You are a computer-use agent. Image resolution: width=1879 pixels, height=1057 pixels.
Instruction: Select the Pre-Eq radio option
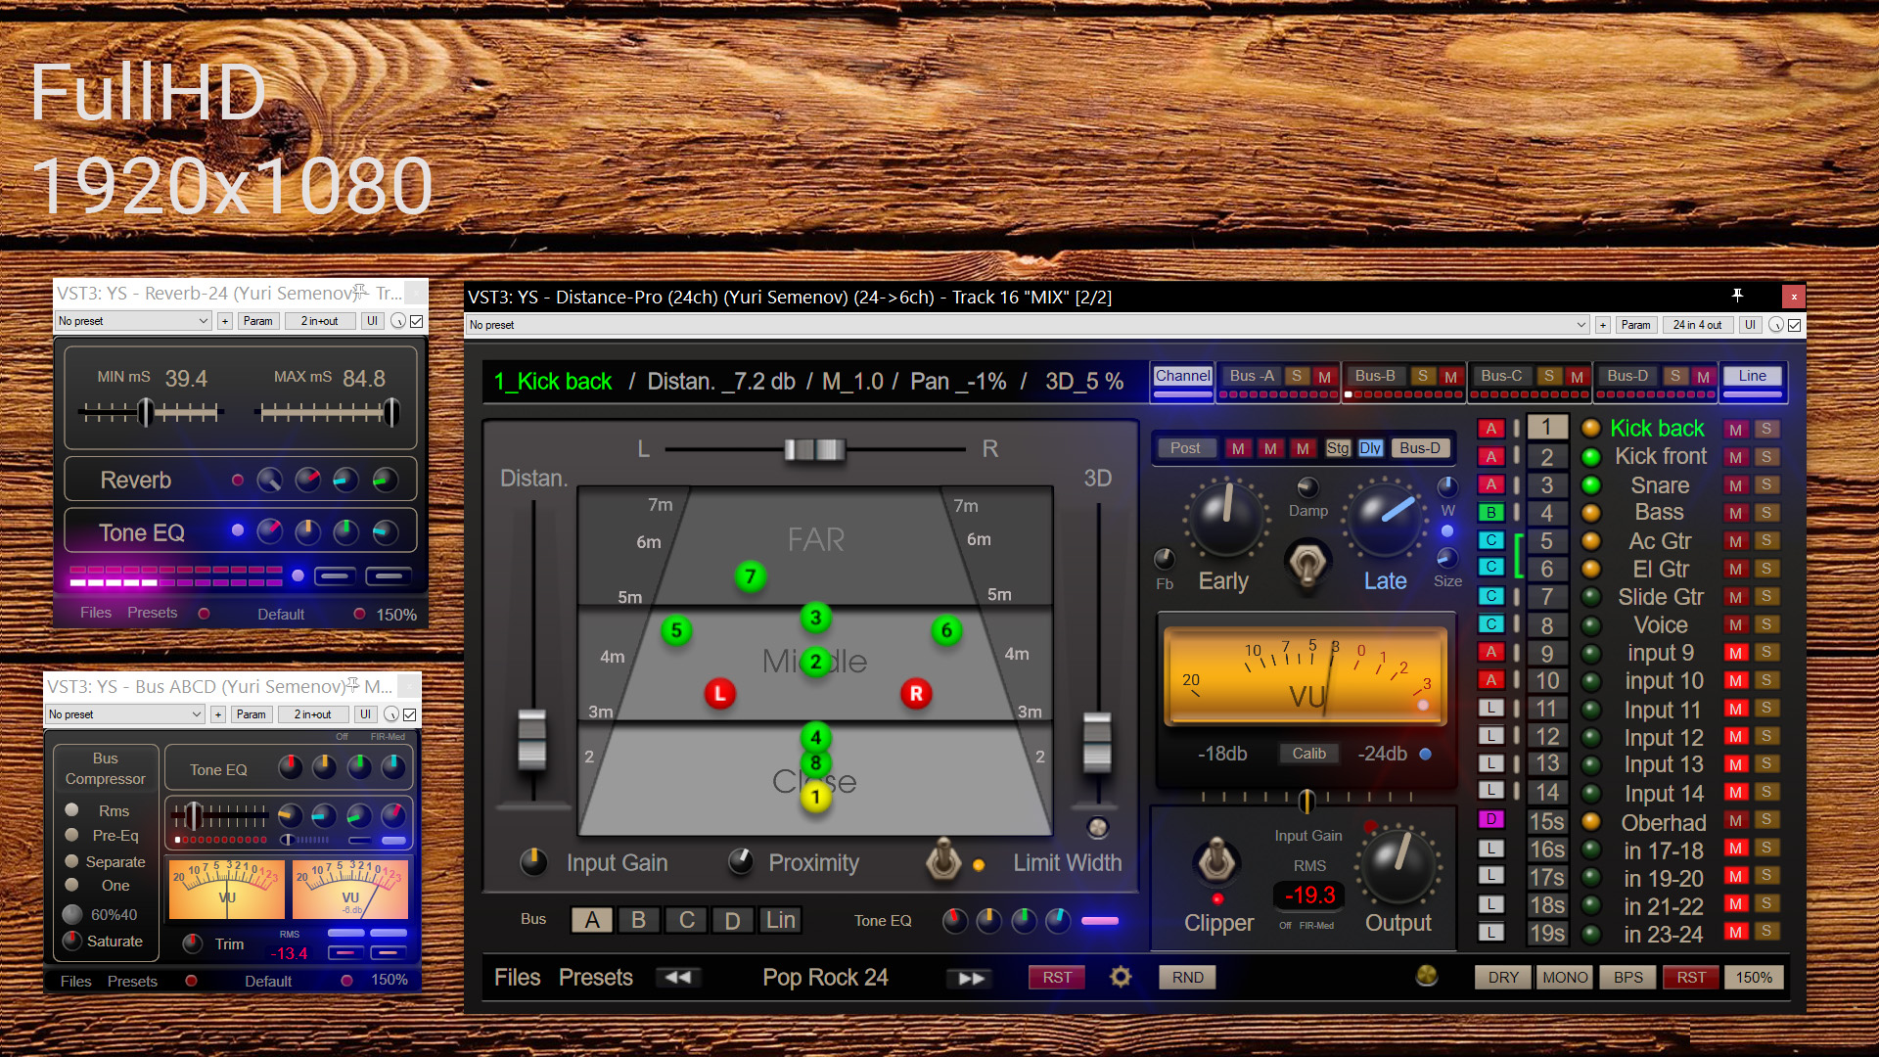(x=71, y=835)
